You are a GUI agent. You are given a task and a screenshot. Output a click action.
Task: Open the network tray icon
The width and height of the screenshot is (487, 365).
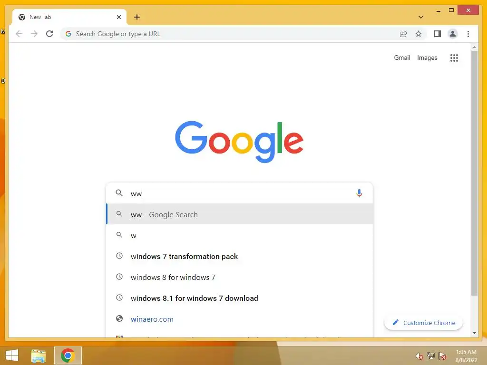pyautogui.click(x=431, y=356)
